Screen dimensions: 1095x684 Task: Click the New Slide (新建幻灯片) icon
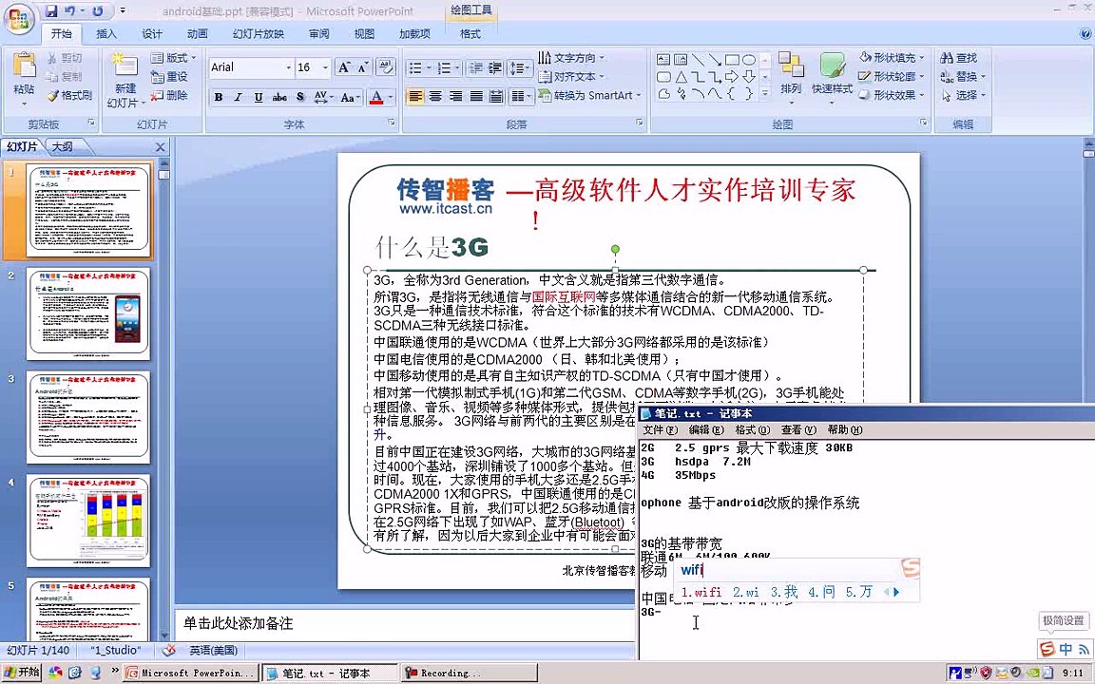click(125, 65)
